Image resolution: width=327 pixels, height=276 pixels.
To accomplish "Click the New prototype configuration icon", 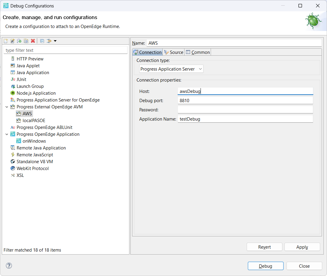I will coord(12,41).
